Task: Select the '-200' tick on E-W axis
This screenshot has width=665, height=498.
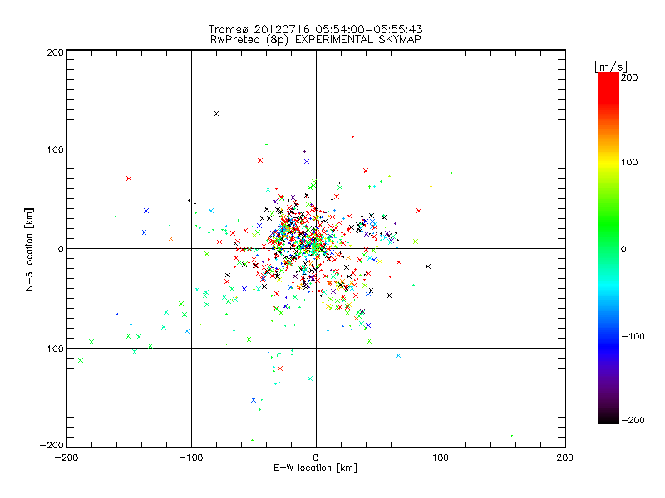Action: (66, 457)
